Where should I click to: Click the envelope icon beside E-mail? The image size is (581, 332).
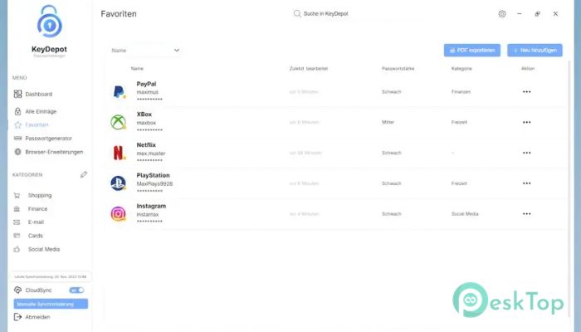click(x=17, y=222)
